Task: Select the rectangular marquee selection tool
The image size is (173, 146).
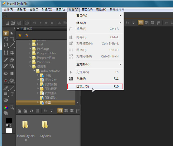Action: point(12,39)
